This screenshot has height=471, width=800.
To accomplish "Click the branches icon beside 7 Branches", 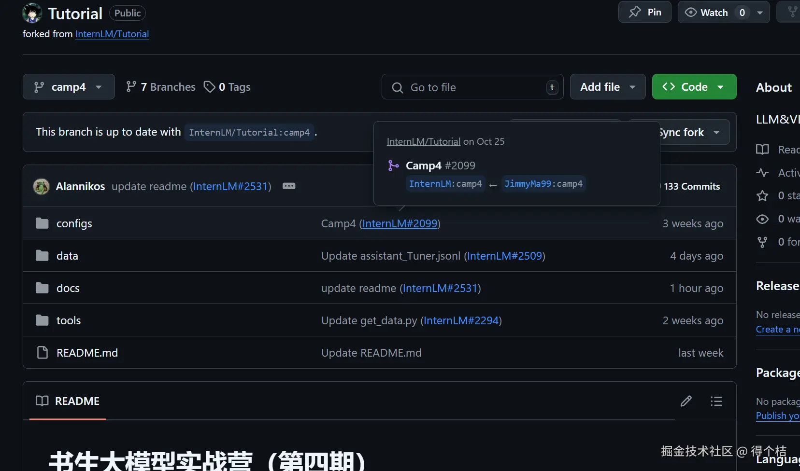I will point(131,87).
